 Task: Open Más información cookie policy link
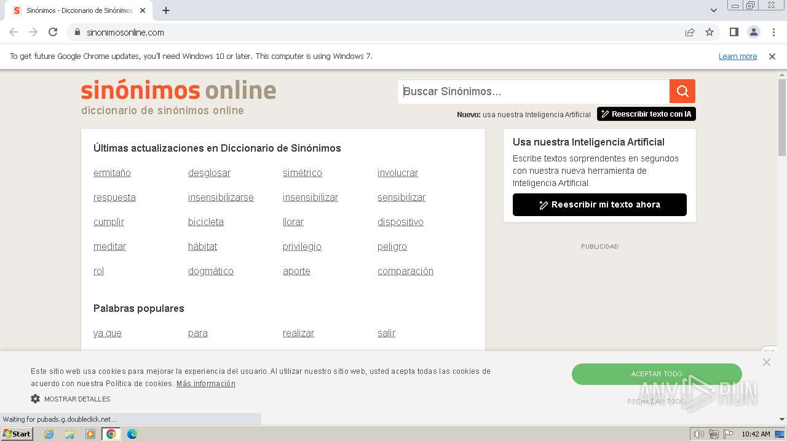[x=206, y=384]
